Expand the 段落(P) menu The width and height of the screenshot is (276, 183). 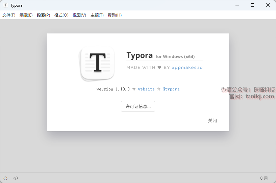coord(43,15)
